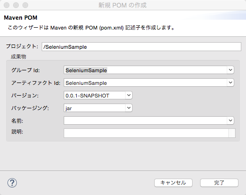Focus the 説明 description text area
Viewport: 246px width, 195px height.
[146, 133]
